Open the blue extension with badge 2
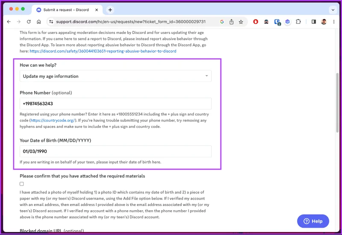342x235 pixels. pos(277,22)
